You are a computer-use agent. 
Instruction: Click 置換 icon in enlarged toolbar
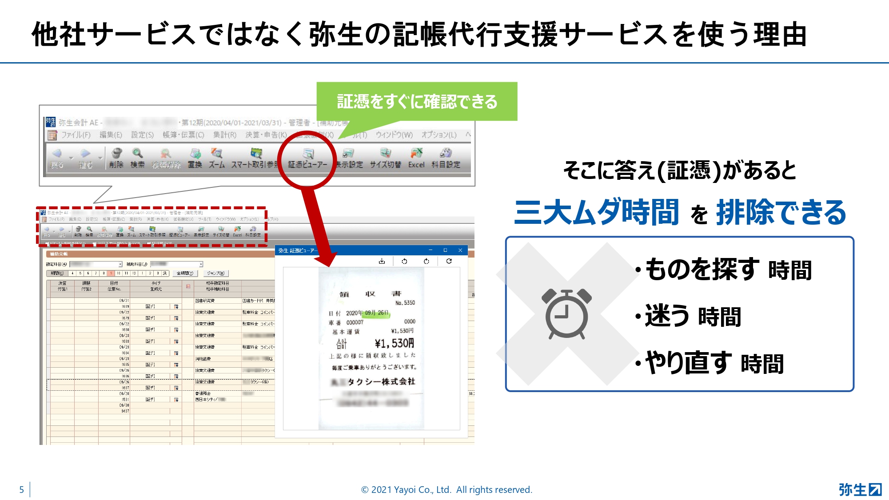tap(195, 154)
